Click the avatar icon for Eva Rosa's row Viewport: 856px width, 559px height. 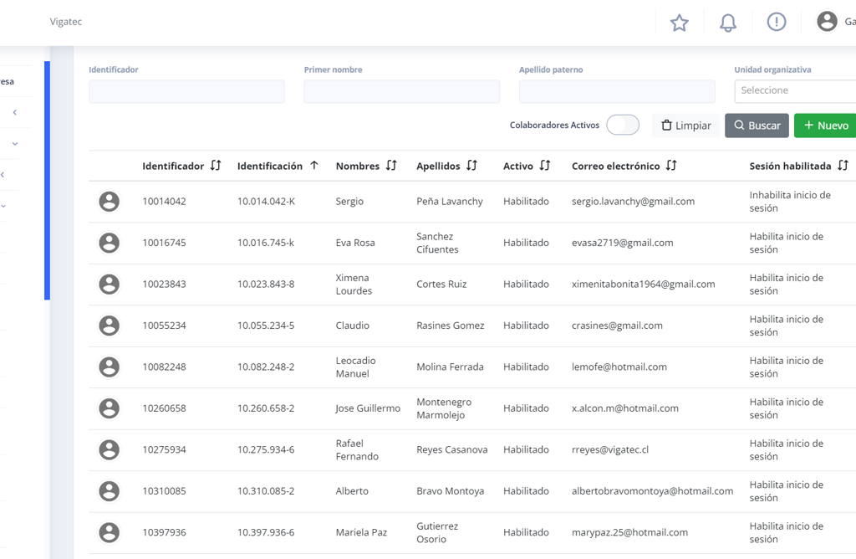tap(110, 243)
